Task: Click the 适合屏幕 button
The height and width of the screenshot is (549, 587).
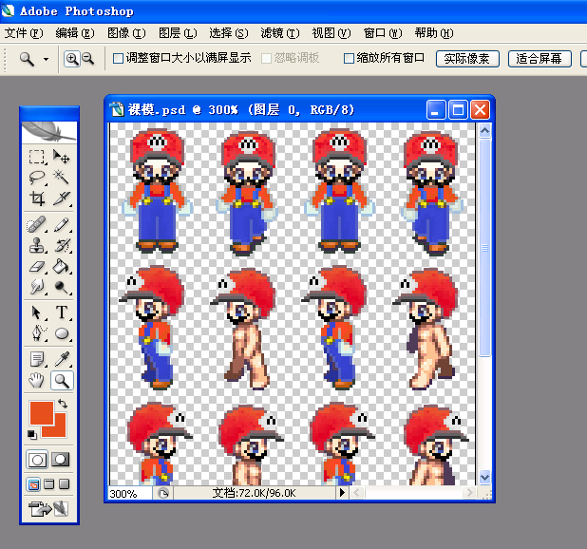Action: coord(540,59)
